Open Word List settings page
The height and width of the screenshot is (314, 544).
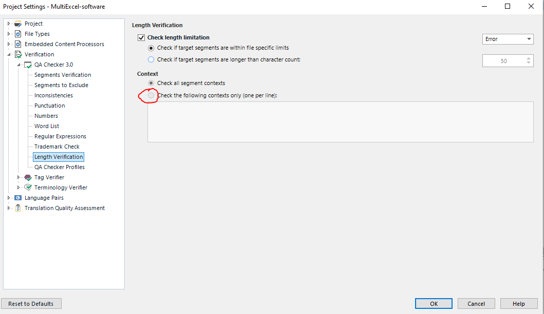pyautogui.click(x=47, y=126)
